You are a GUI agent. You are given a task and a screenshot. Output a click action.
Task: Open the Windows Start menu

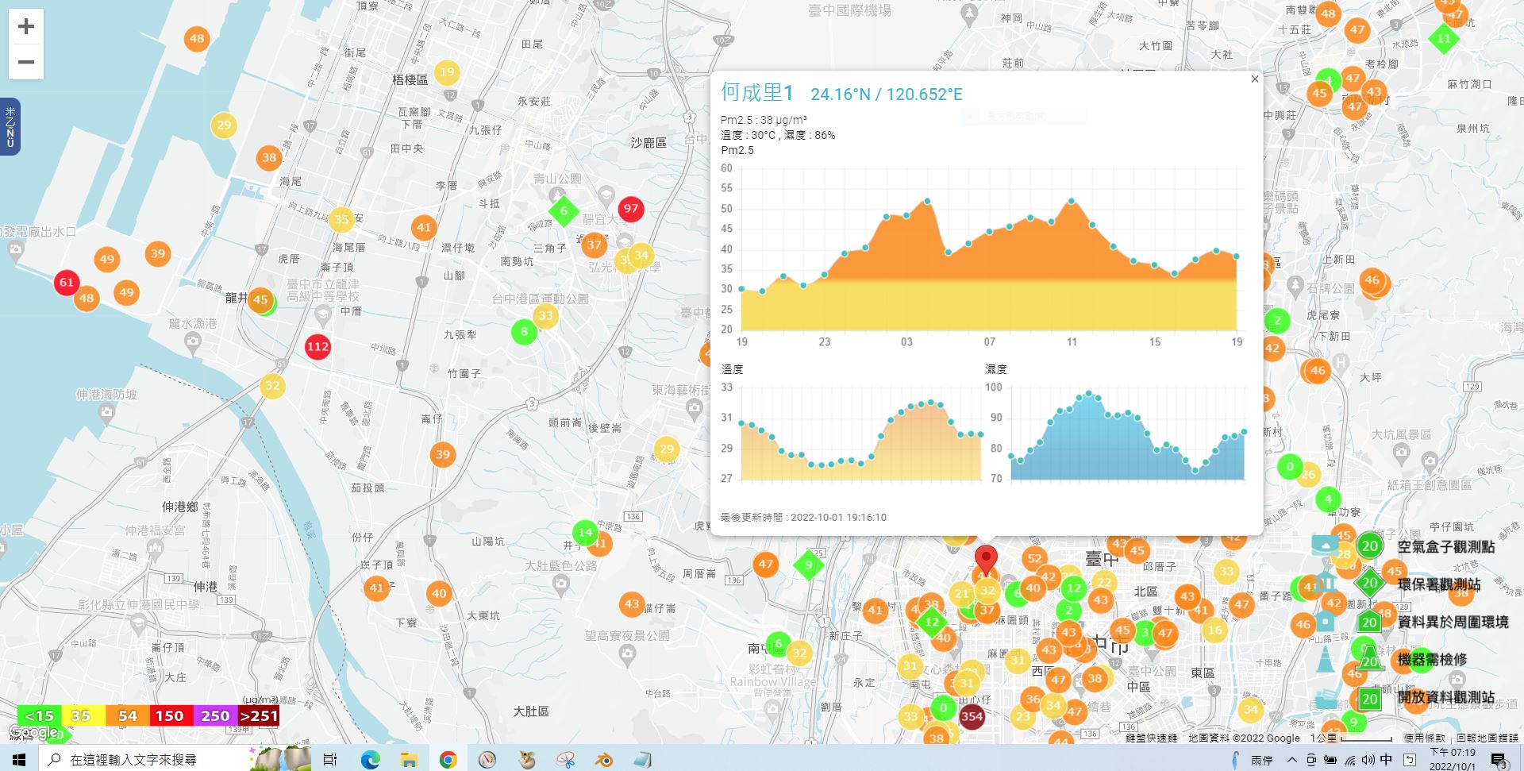[x=19, y=760]
